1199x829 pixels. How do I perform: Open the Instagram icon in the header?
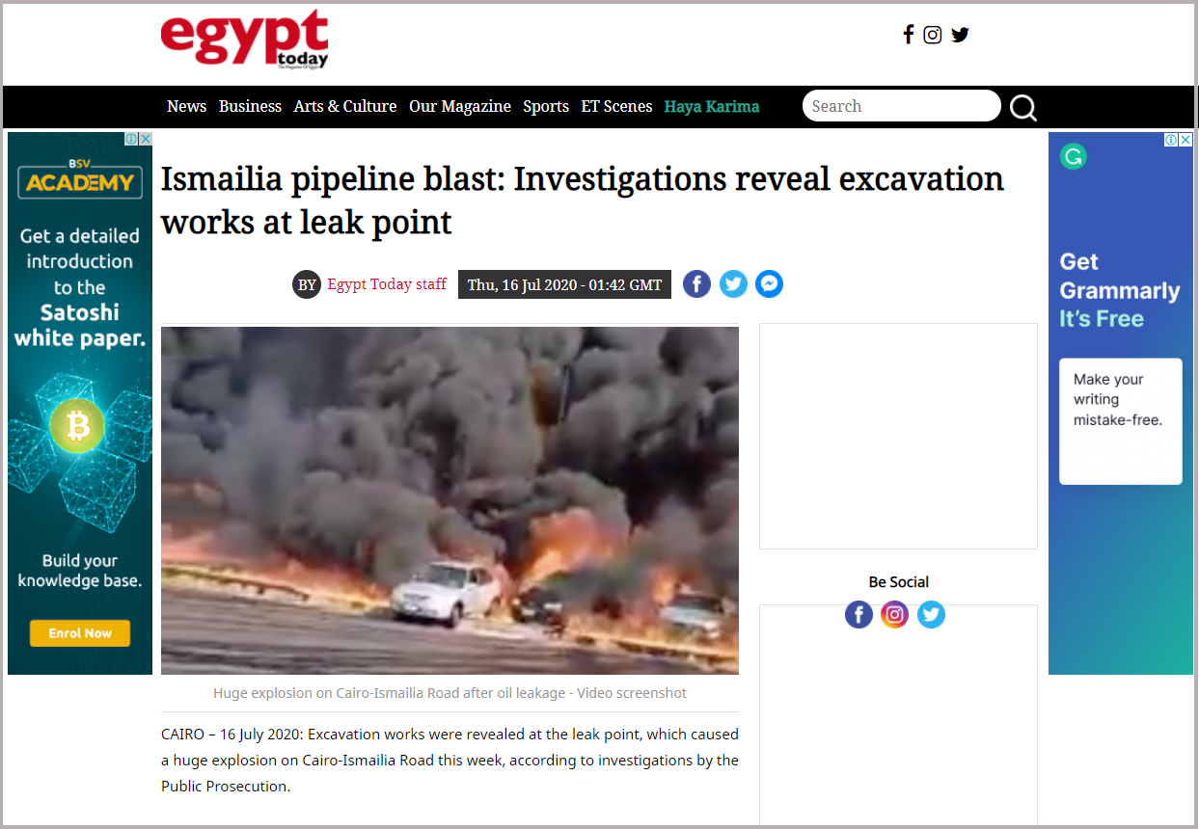(933, 35)
